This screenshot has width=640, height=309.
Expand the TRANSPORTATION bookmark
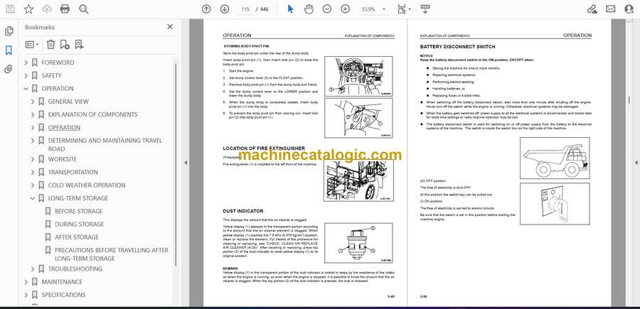(33, 172)
